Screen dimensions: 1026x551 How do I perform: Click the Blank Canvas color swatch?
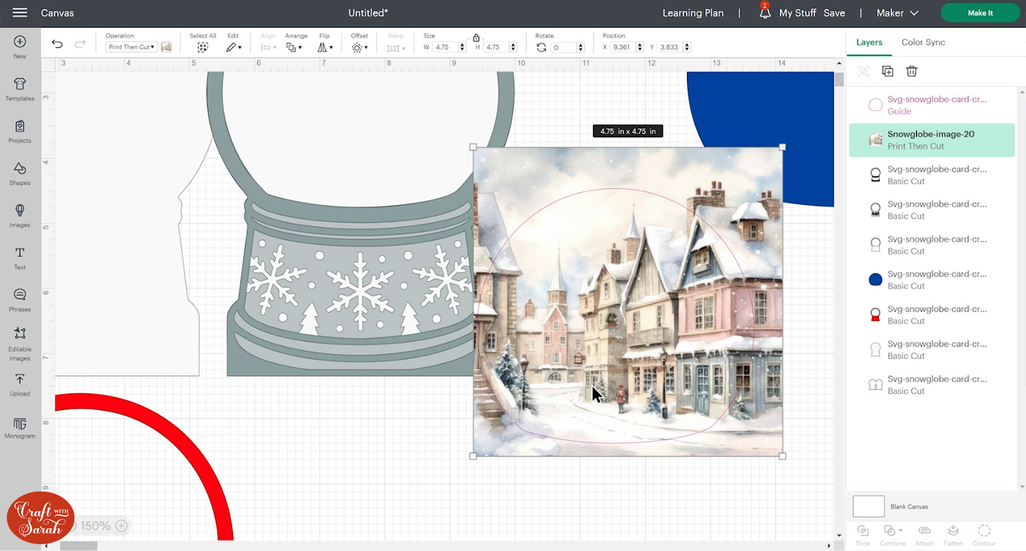tap(868, 507)
